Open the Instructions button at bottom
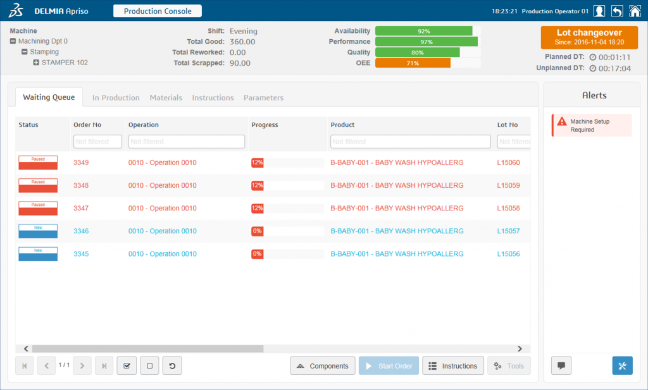Image resolution: width=648 pixels, height=390 pixels. 453,366
